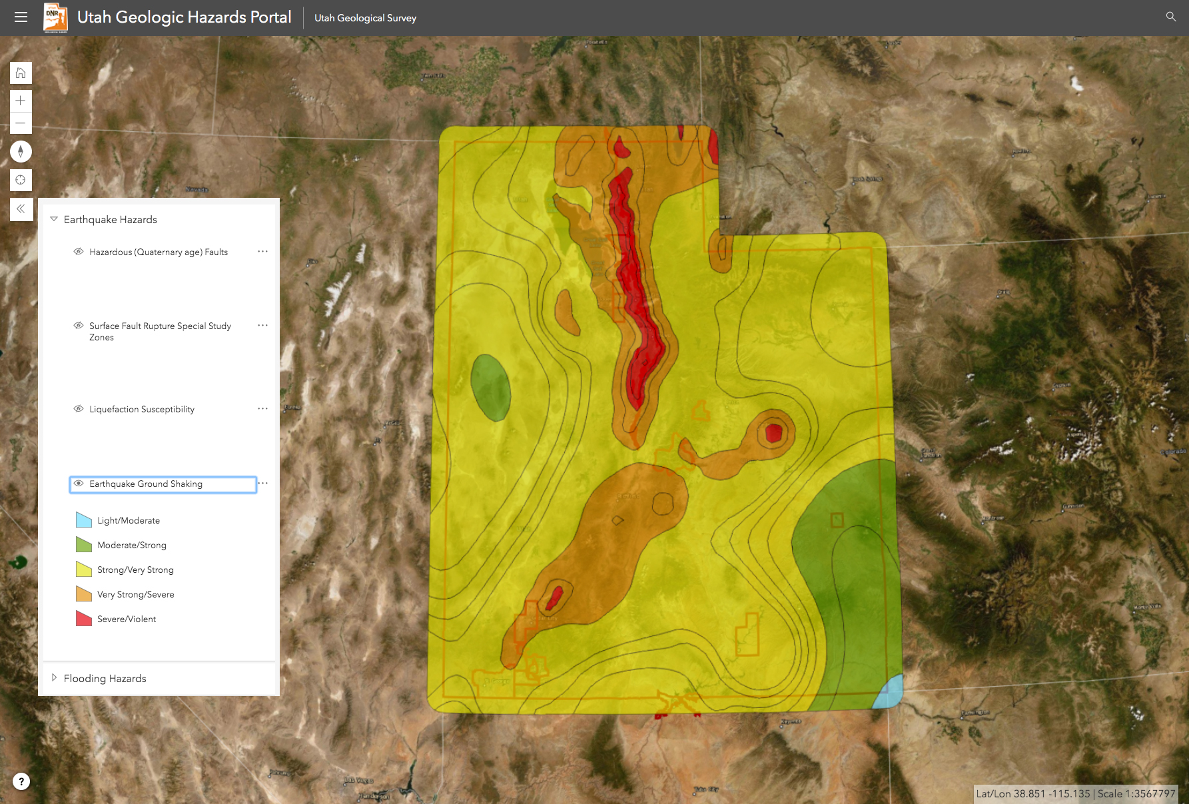Collapse the Earthquake Hazards section
Screen dimensions: 1189x804
click(53, 218)
